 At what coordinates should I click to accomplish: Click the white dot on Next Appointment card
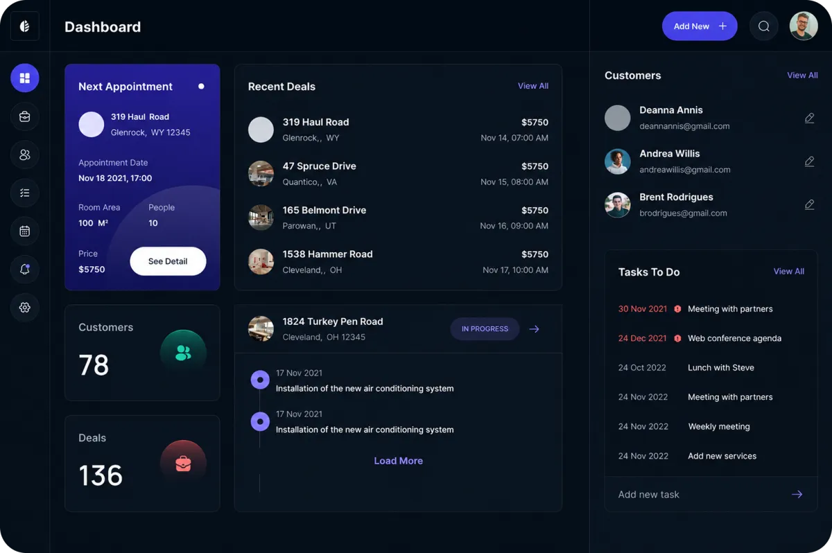coord(201,87)
